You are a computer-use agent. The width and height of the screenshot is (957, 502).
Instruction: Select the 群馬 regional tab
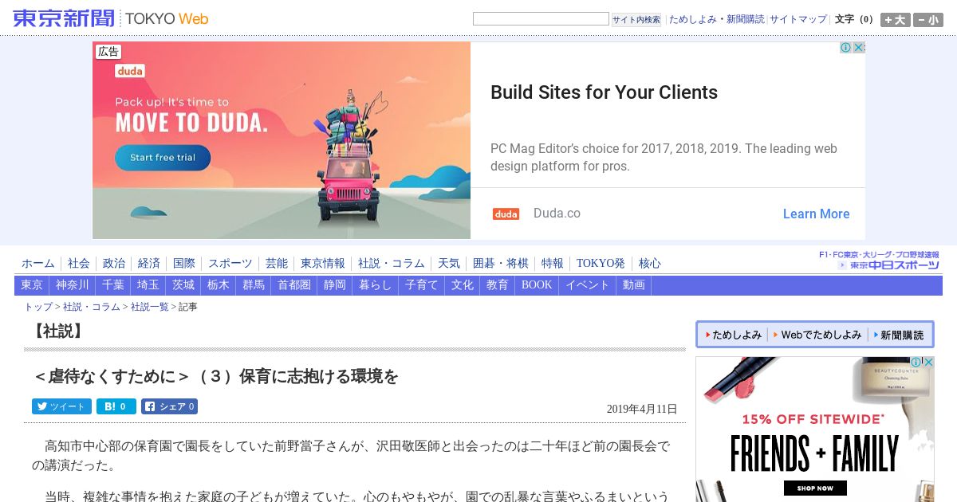click(254, 285)
